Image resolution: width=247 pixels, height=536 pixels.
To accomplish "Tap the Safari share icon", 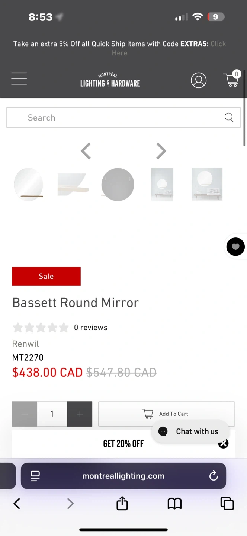I will [122, 504].
